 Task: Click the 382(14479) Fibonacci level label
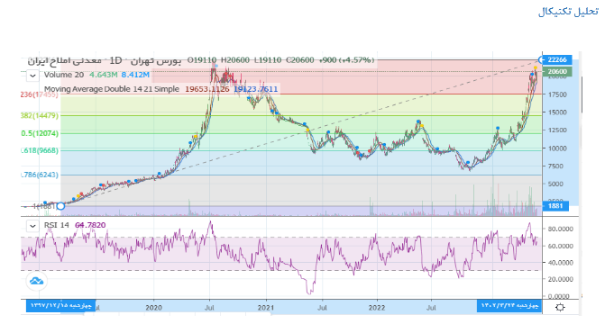pyautogui.click(x=40, y=115)
